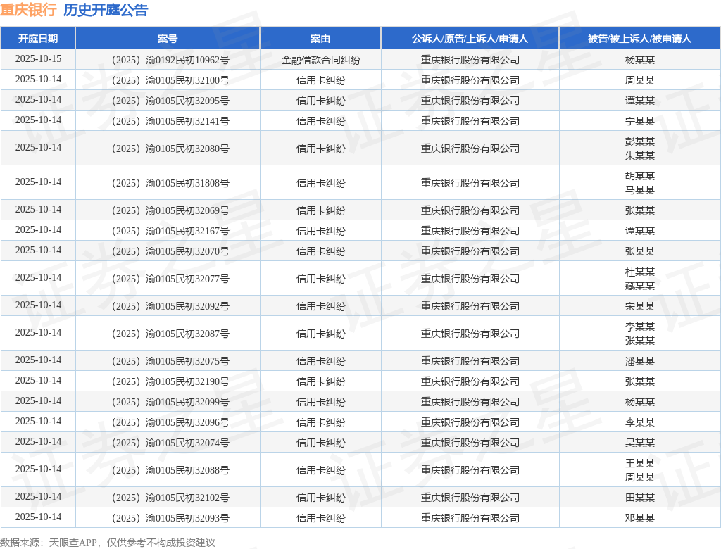Click case number 渝0105民初32075号
The height and width of the screenshot is (549, 721).
point(187,361)
